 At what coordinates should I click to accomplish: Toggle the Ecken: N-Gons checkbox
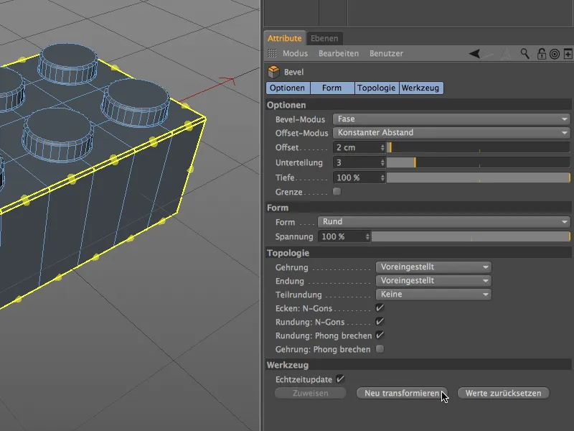click(x=380, y=308)
